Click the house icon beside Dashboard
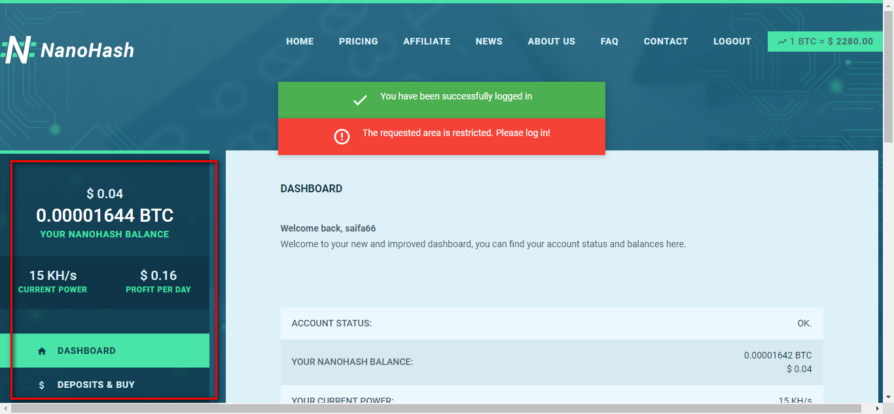This screenshot has width=894, height=414. pos(42,351)
